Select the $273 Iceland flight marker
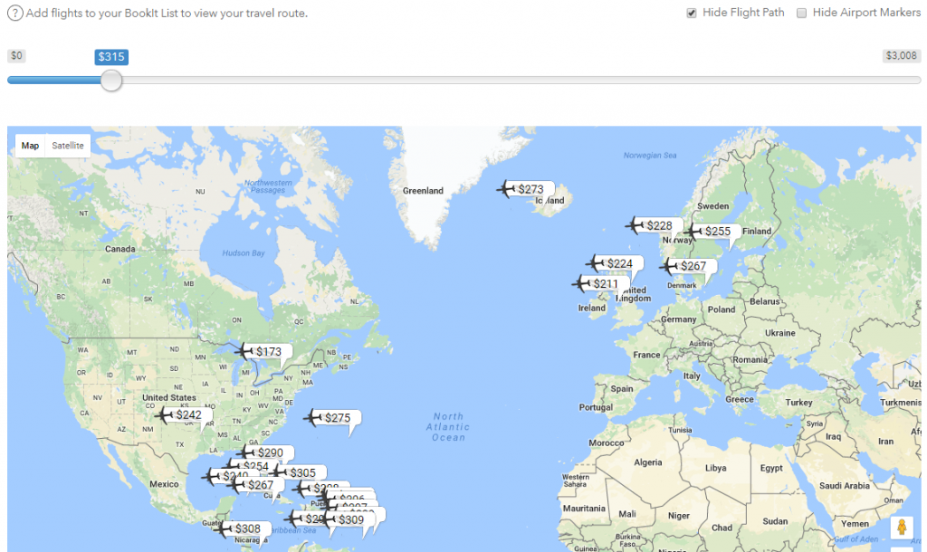Viewport: 927px width, 552px height. pyautogui.click(x=526, y=189)
